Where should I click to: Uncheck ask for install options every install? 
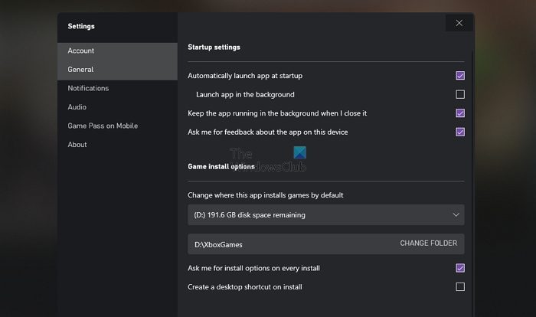point(460,268)
